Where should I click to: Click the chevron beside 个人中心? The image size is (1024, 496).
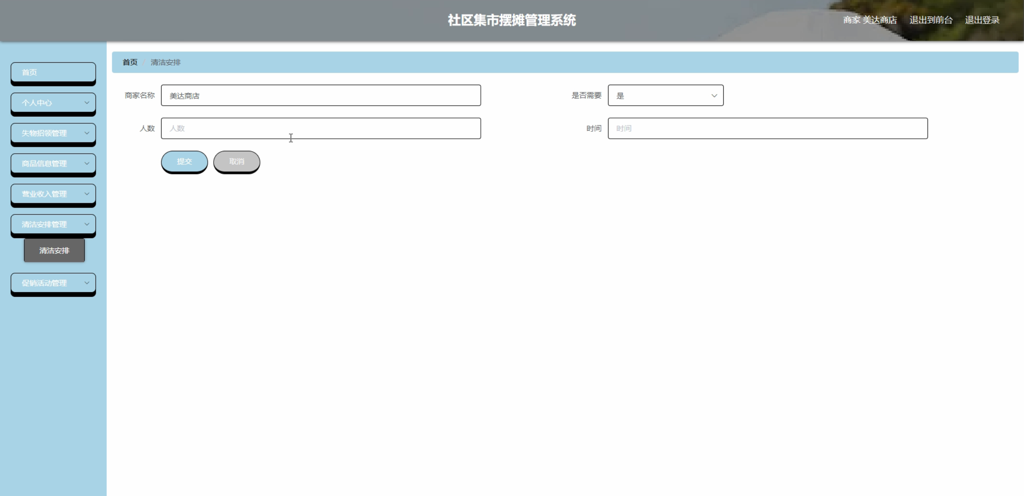[87, 103]
